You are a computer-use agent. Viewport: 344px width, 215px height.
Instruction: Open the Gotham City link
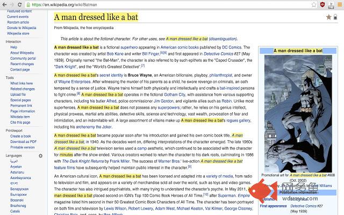tap(175, 95)
